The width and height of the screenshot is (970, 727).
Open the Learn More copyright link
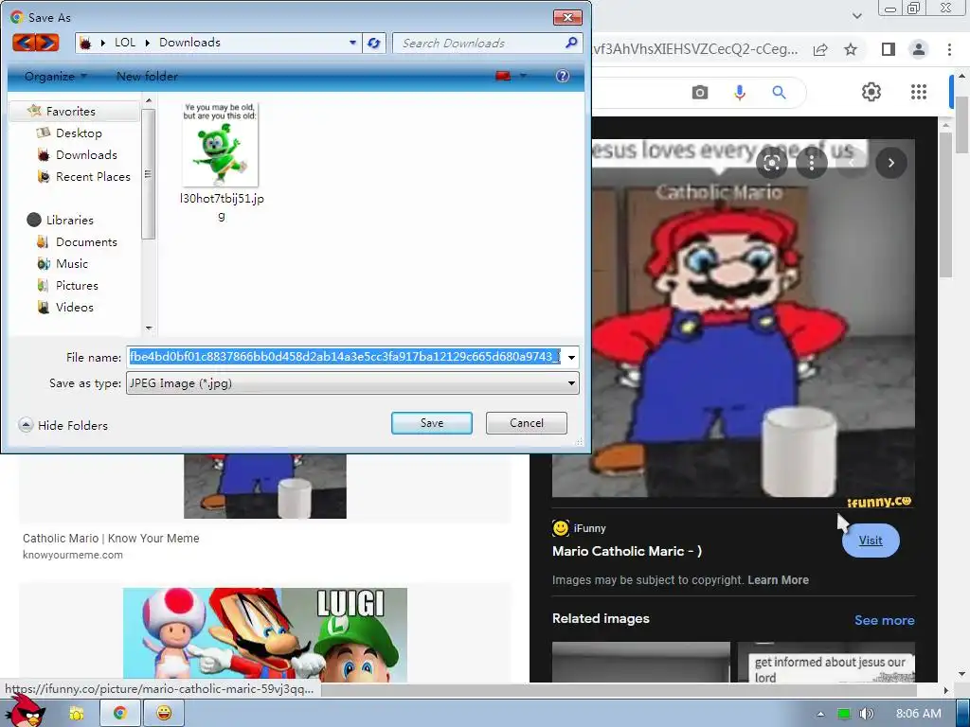tap(778, 580)
